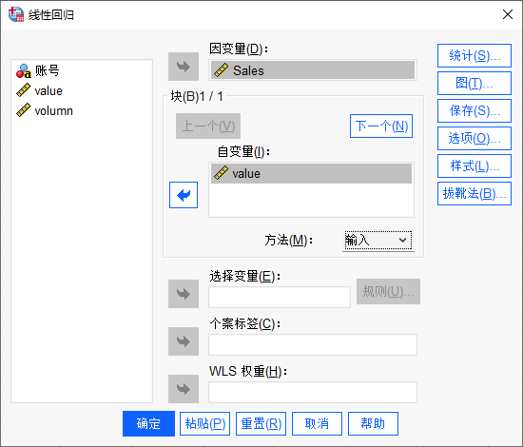This screenshot has width=523, height=447.
Task: Close the 线性回归 dialog window
Action: point(508,14)
